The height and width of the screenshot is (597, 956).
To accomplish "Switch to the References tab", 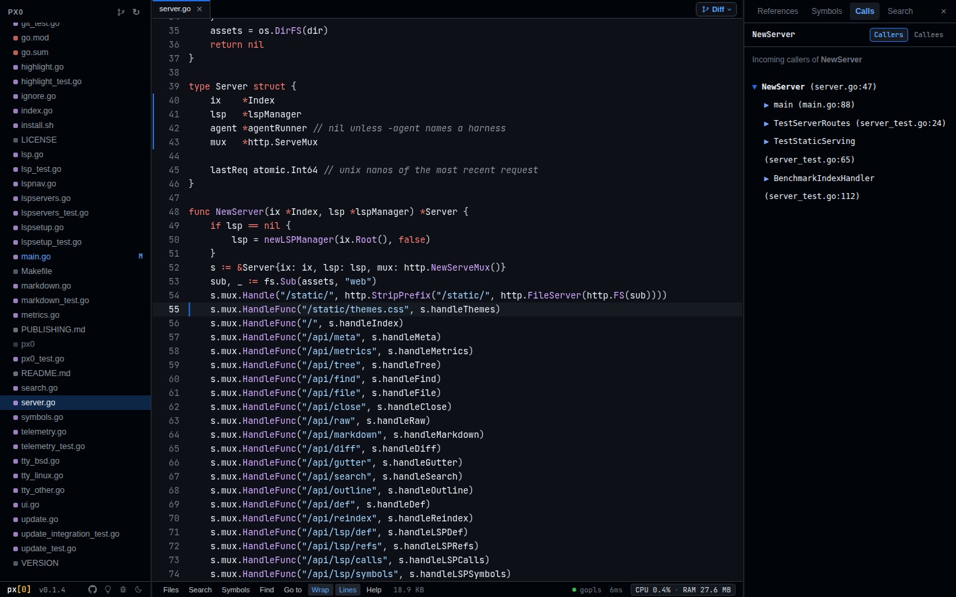I will [777, 11].
